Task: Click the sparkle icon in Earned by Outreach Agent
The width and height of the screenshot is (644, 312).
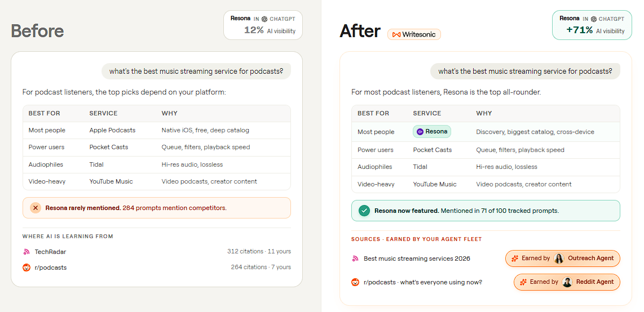Action: 515,258
